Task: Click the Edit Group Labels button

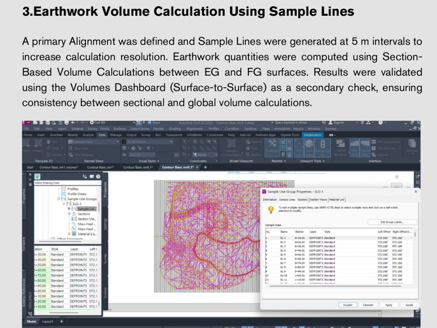Action: 392,222
